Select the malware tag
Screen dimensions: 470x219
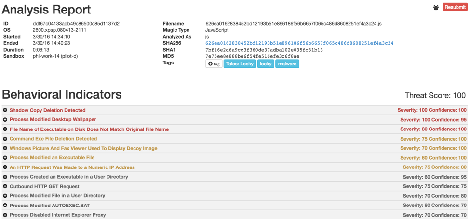[287, 64]
